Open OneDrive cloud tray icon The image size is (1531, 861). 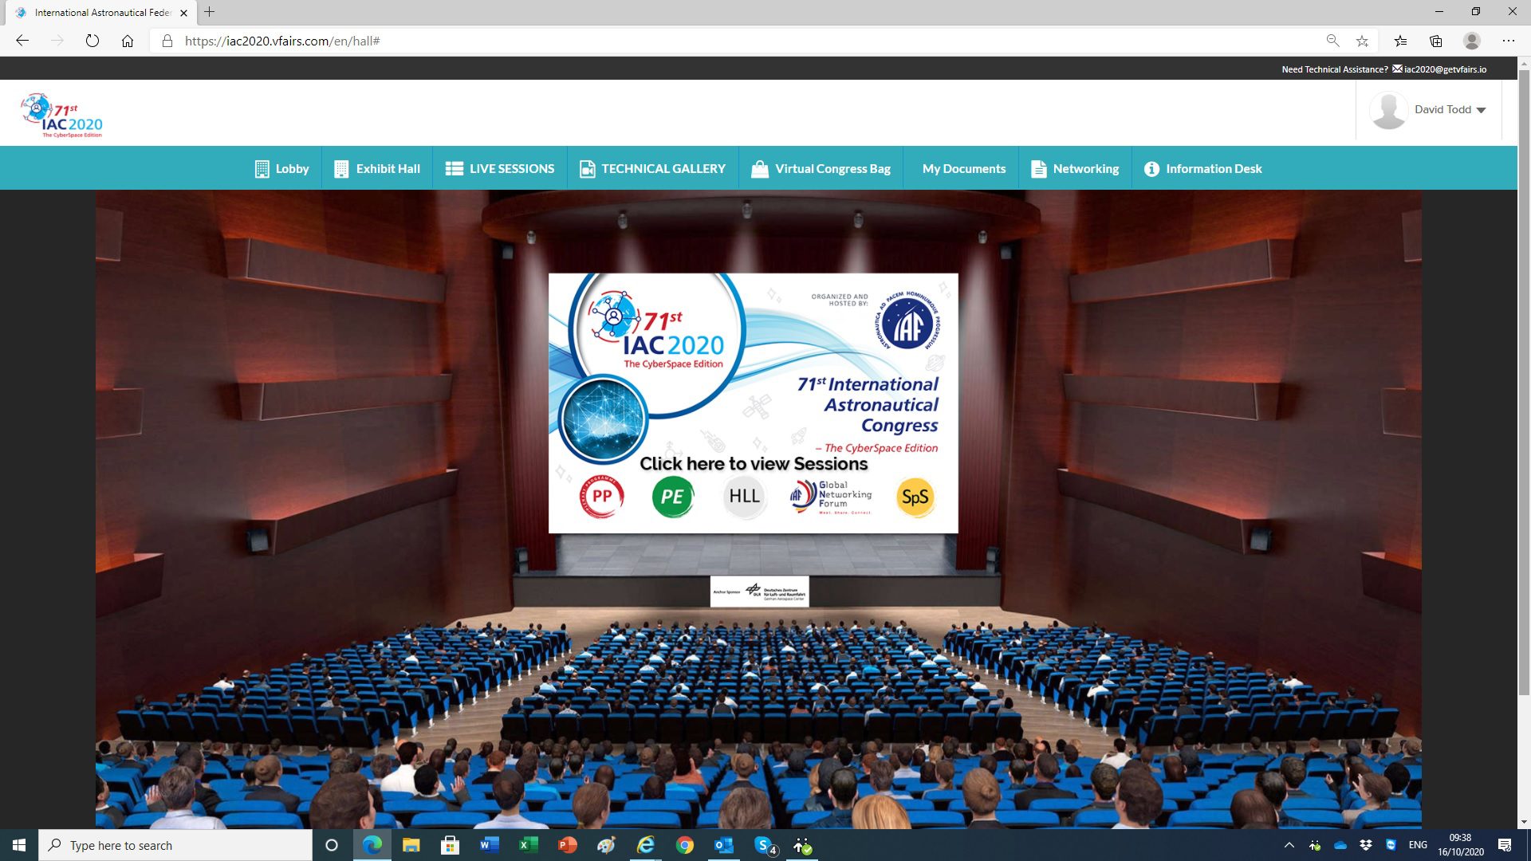(x=1340, y=845)
